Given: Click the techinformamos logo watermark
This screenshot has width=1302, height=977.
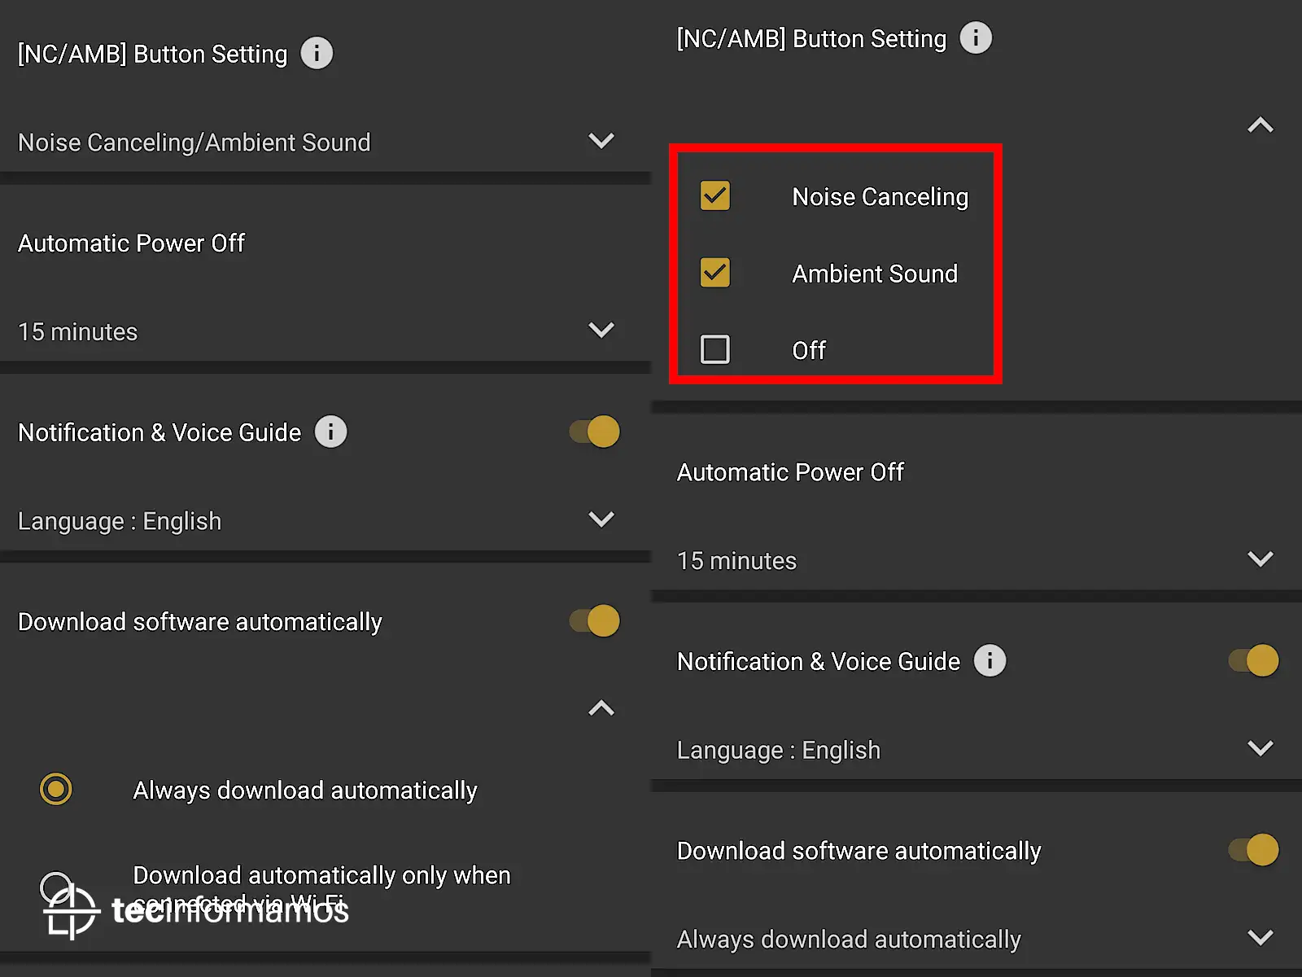Looking at the screenshot, I should click(x=195, y=910).
